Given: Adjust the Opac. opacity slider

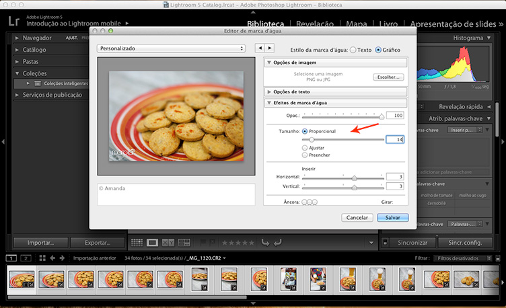Looking at the screenshot, I should 382,116.
